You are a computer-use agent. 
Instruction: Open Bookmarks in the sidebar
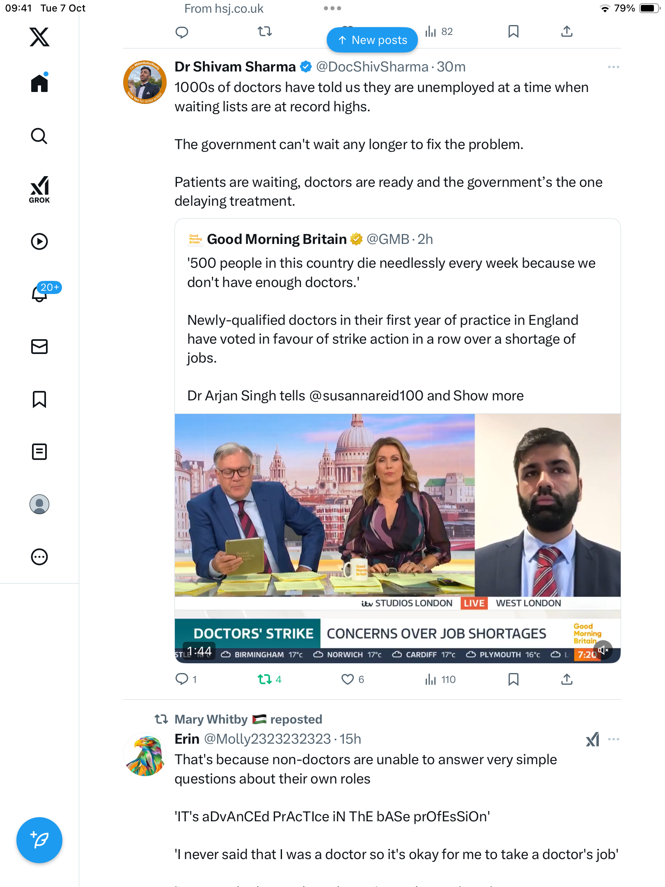coord(39,399)
